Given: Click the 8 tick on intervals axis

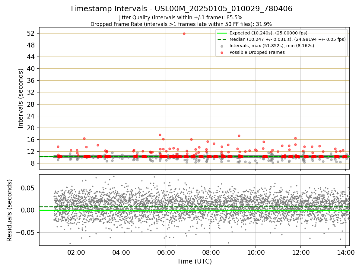Looking at the screenshot, I should click(x=33, y=163).
